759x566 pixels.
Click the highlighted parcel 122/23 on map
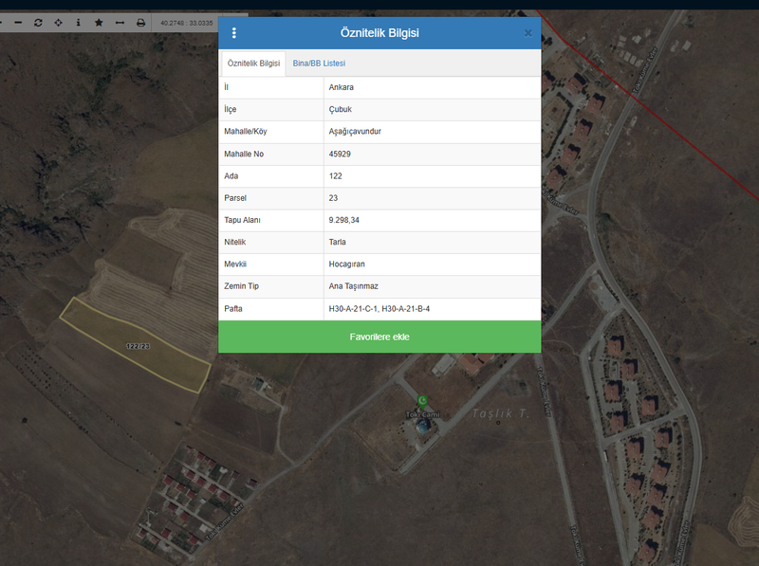(138, 348)
